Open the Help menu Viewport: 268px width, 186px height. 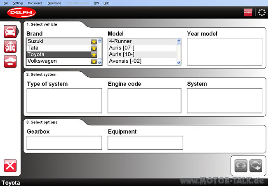[x=106, y=3]
